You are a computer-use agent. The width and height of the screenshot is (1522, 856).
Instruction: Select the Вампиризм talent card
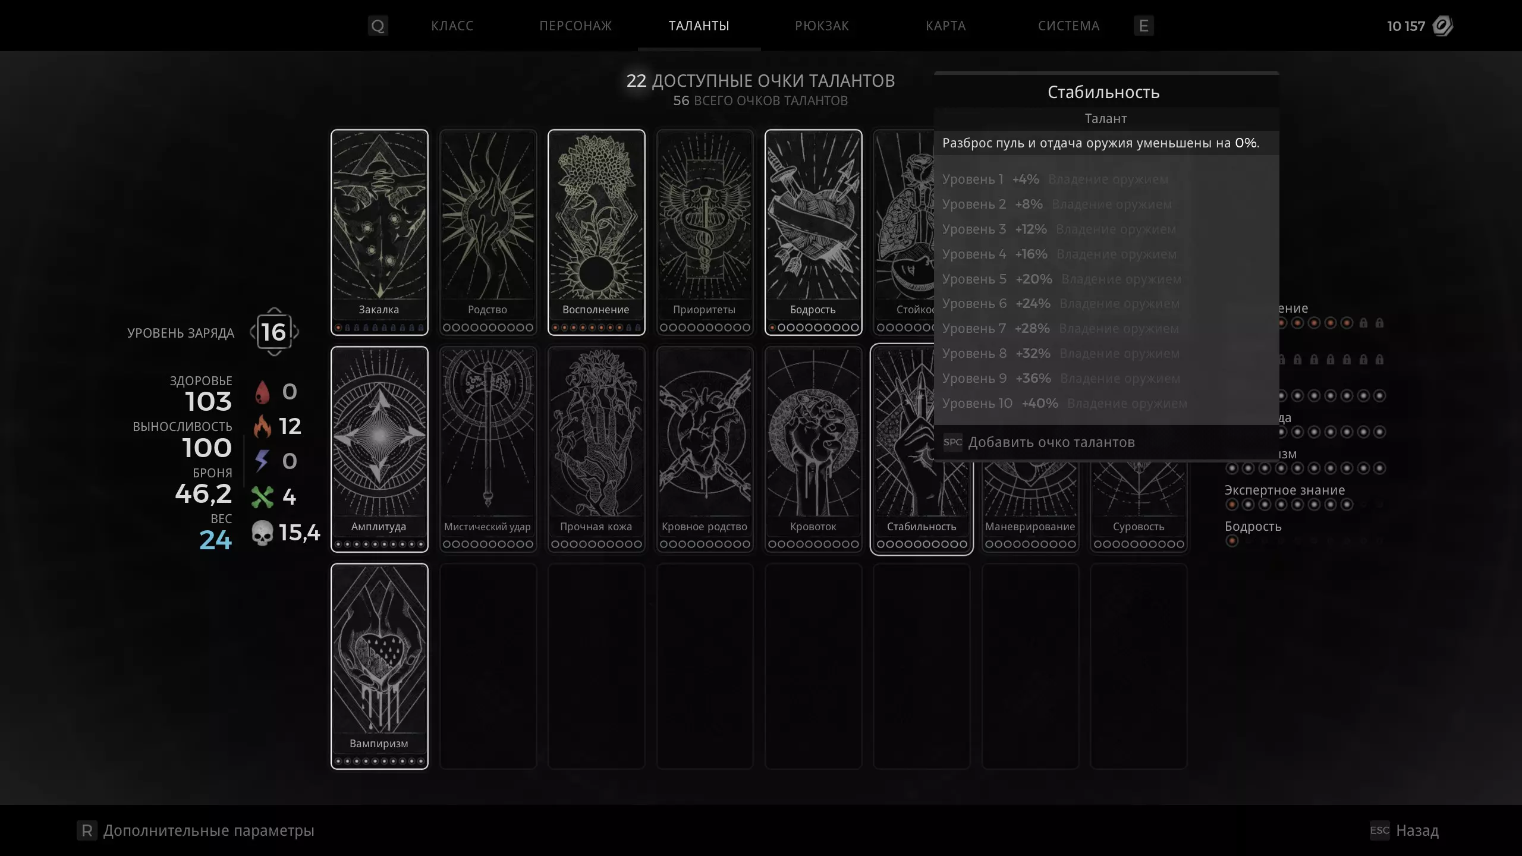[x=379, y=666]
